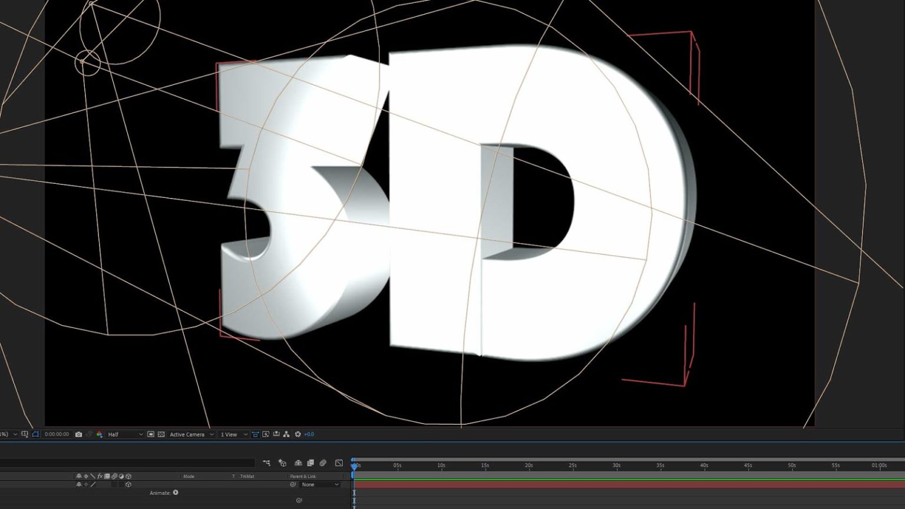Open the 1 View layout dropdown
This screenshot has width=905, height=509.
pyautogui.click(x=230, y=434)
